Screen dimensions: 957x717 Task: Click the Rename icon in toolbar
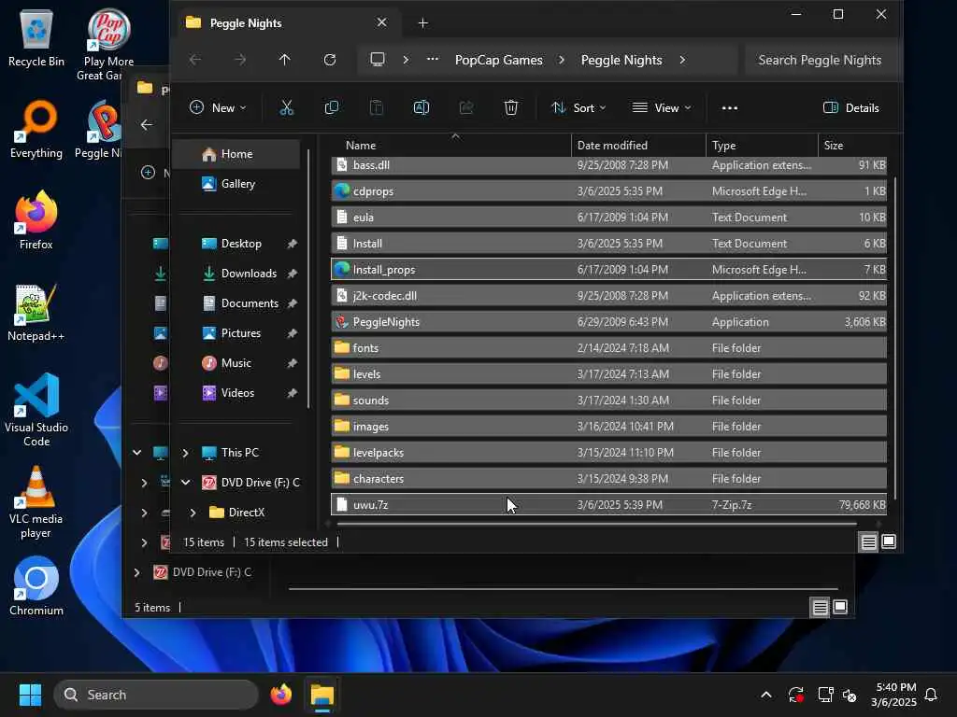point(421,108)
